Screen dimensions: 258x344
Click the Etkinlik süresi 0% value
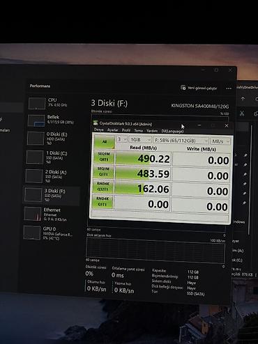89,274
